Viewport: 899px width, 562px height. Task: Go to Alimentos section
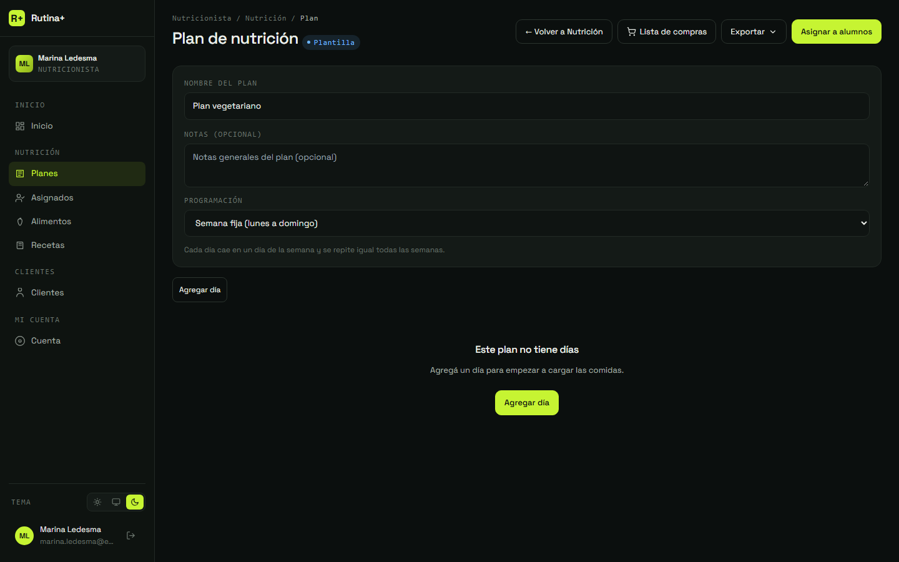(77, 222)
